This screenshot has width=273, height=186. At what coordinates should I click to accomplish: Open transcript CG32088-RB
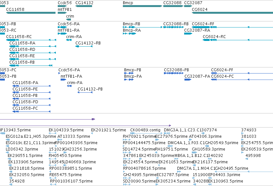pyautogui.click(x=174, y=27)
